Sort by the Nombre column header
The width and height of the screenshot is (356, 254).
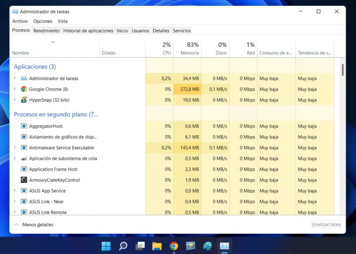(x=55, y=49)
